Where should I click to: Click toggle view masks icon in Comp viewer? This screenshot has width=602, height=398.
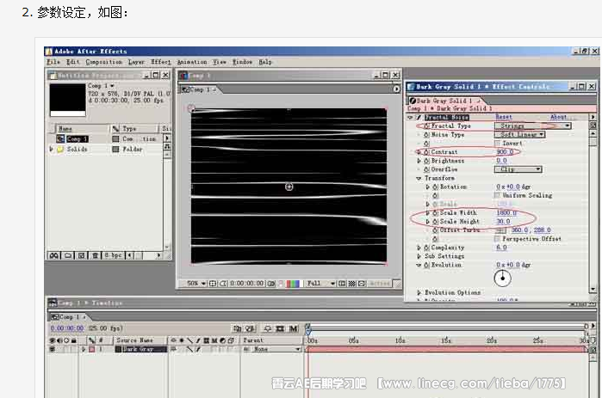click(x=223, y=284)
